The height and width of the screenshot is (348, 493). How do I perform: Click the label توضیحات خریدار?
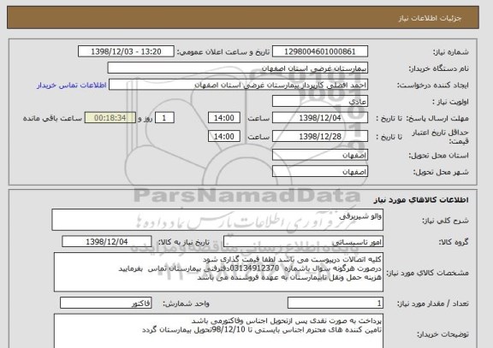[x=443, y=334]
